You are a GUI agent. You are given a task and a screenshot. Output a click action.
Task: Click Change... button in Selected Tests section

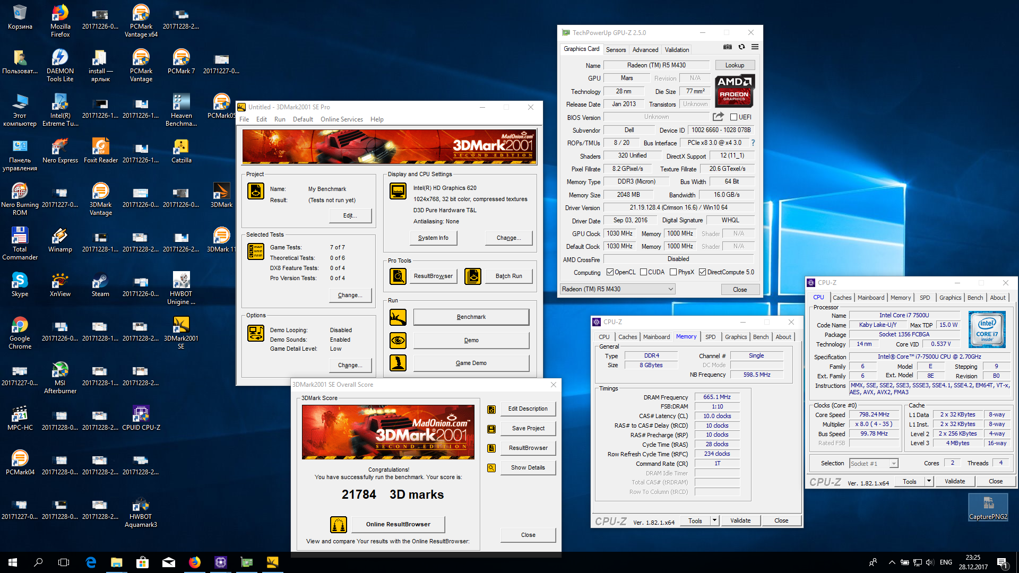click(350, 295)
